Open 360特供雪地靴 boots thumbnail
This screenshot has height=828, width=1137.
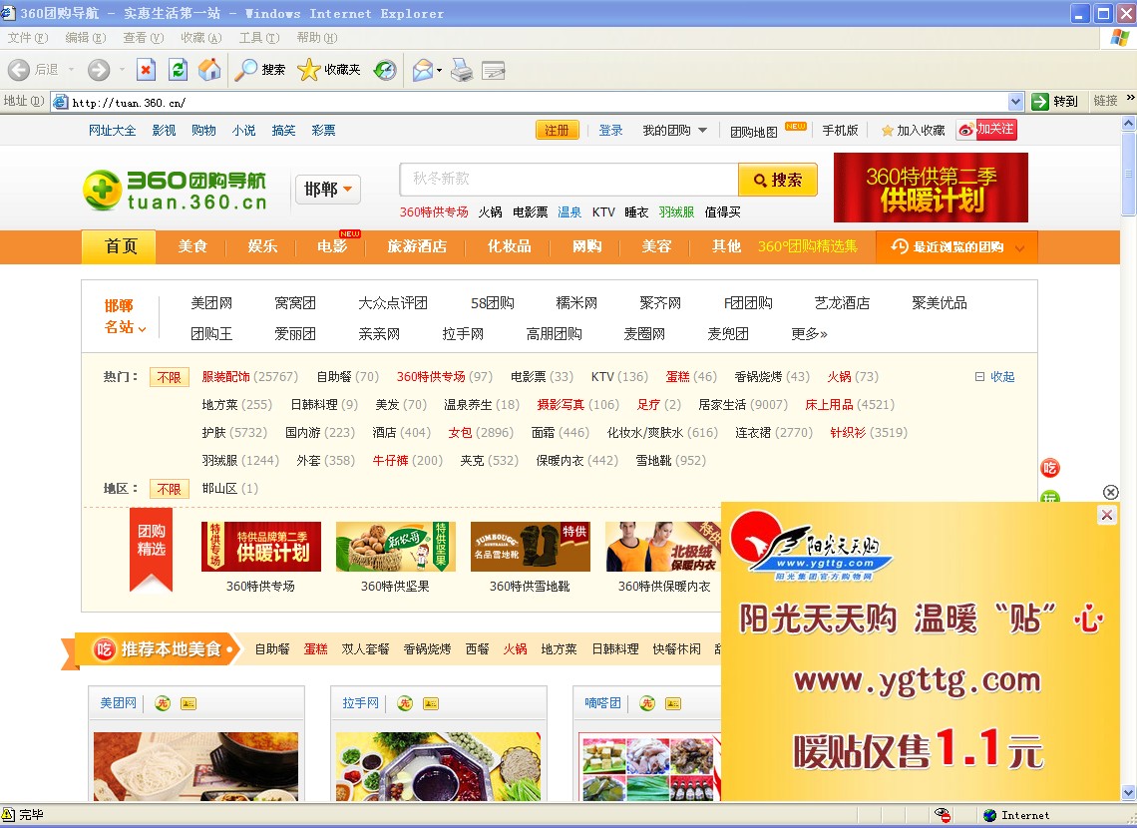[x=530, y=547]
